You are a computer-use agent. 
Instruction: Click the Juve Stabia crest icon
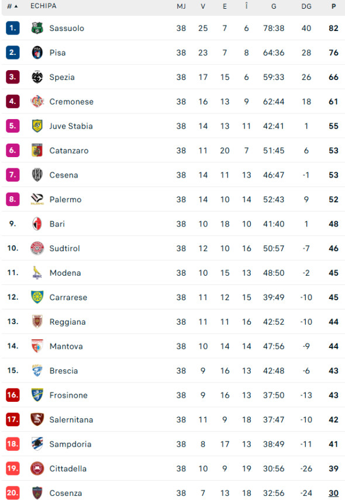coord(37,126)
